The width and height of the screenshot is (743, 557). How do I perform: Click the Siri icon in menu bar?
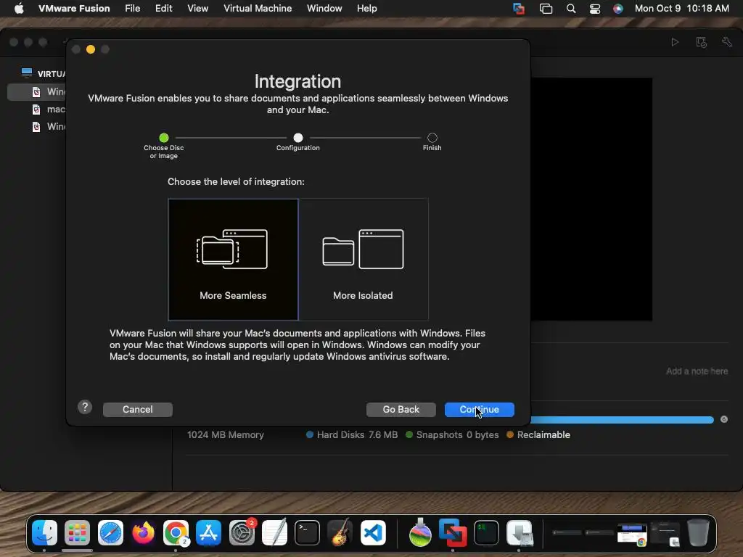[618, 9]
